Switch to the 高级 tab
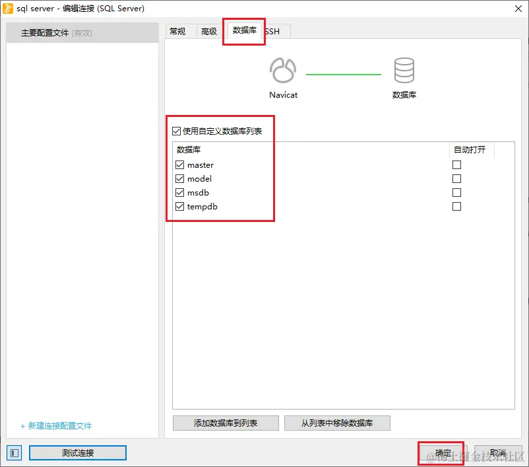The width and height of the screenshot is (529, 467). point(209,32)
